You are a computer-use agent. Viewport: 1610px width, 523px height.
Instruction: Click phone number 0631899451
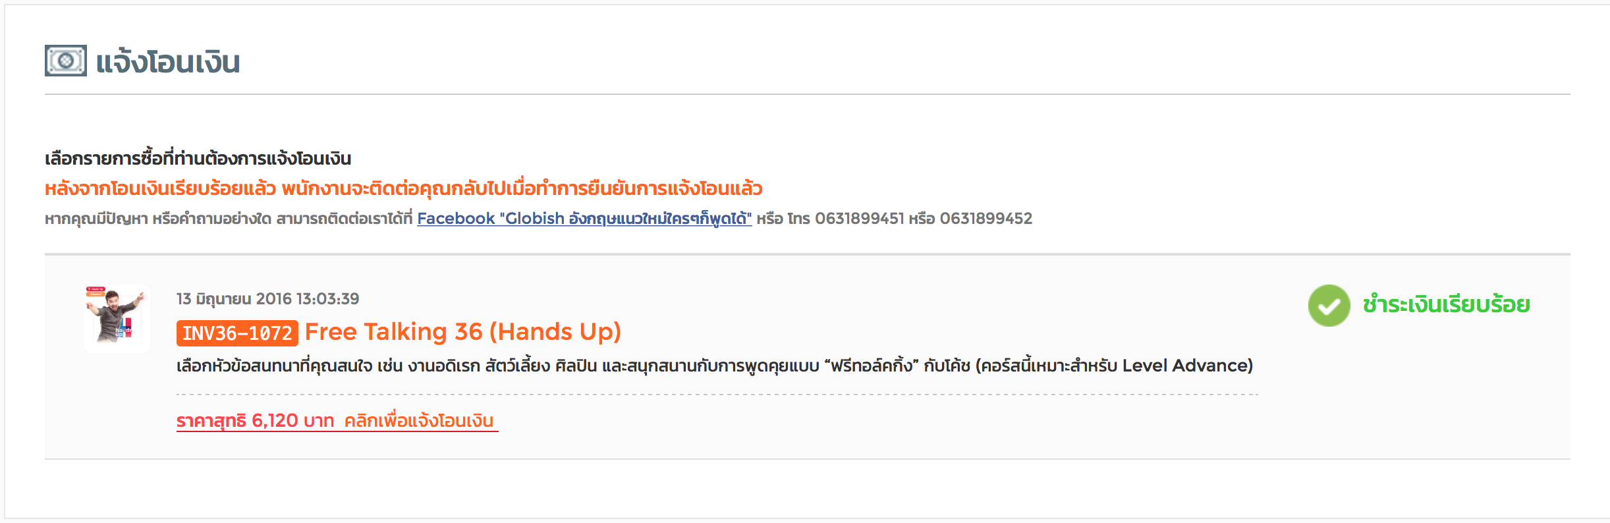pos(859,219)
